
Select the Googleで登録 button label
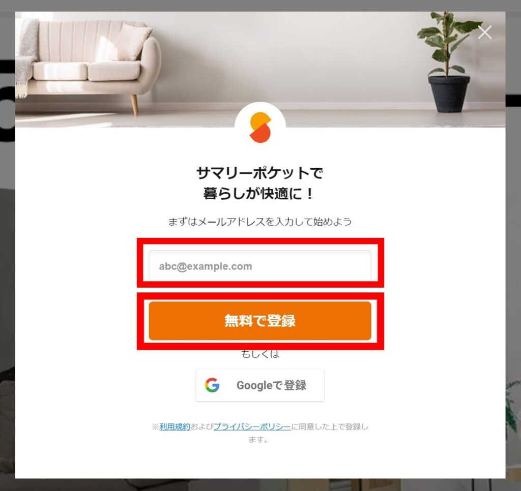pos(271,385)
